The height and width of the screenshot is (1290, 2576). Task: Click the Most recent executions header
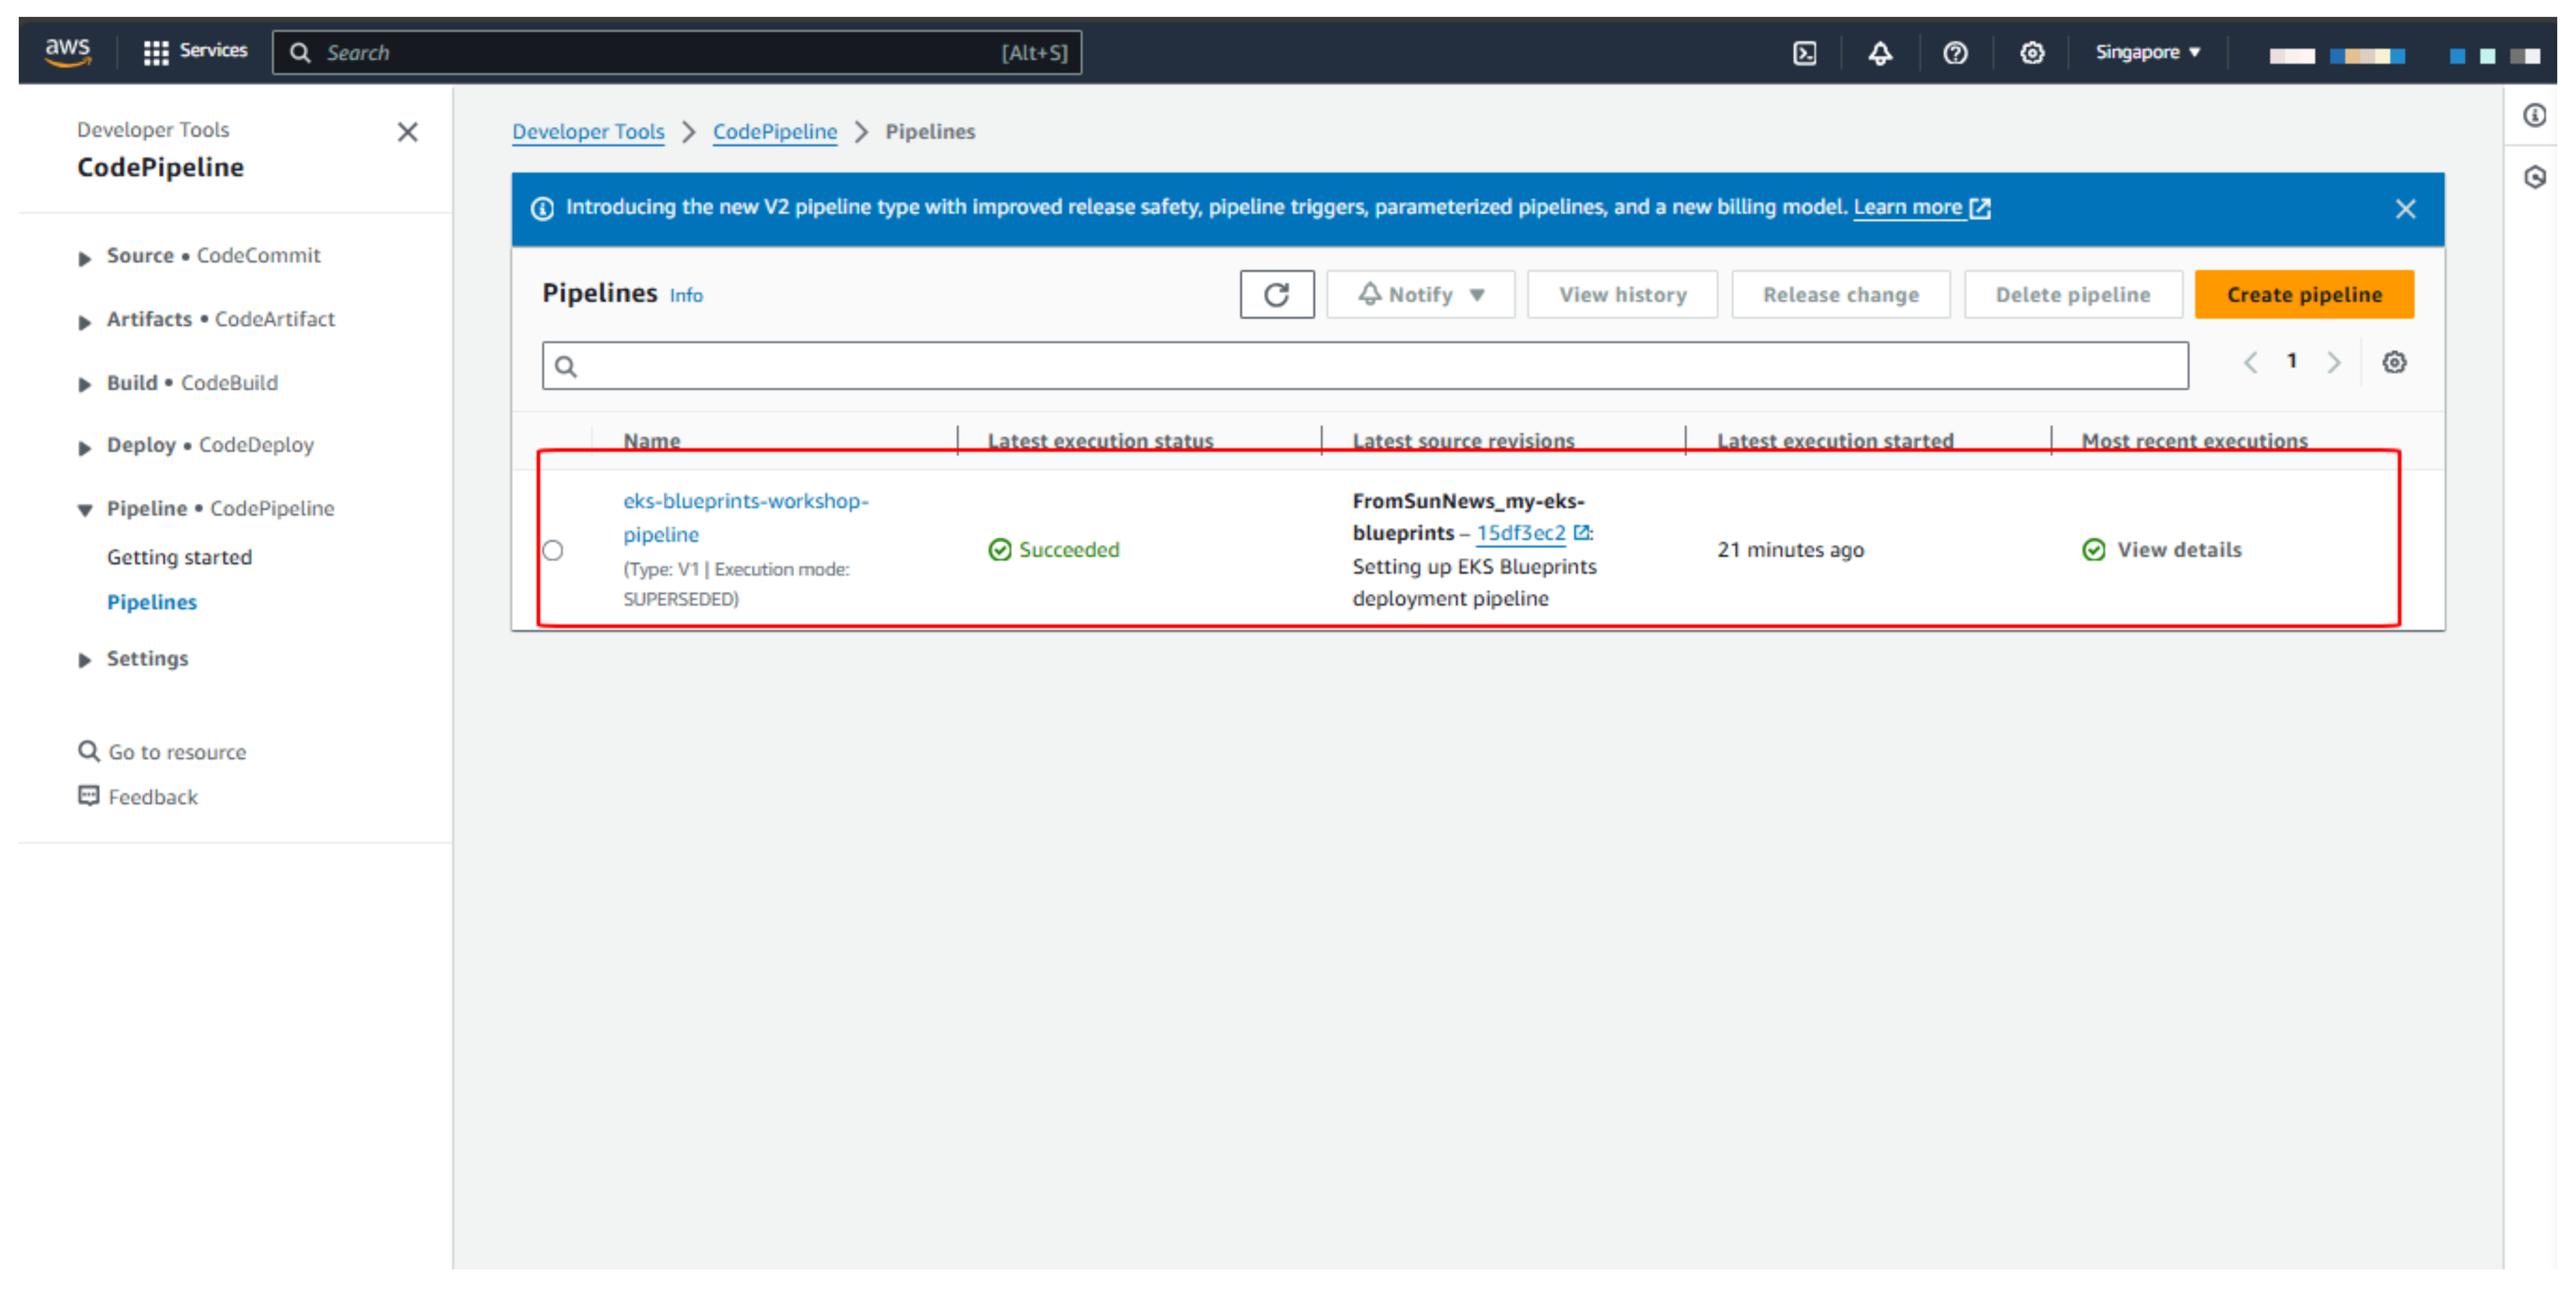coord(2194,441)
